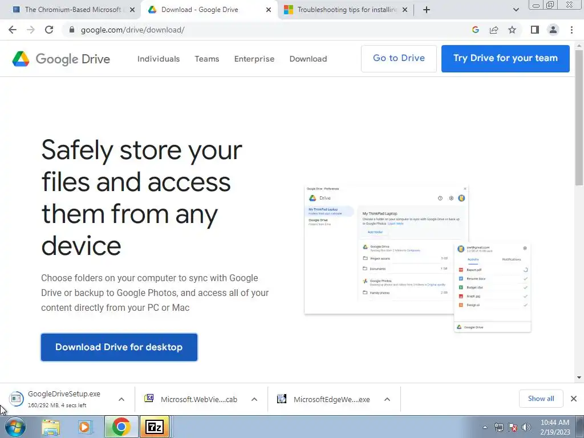The image size is (584, 438).
Task: Click the scrollbar down arrow
Action: point(579,378)
